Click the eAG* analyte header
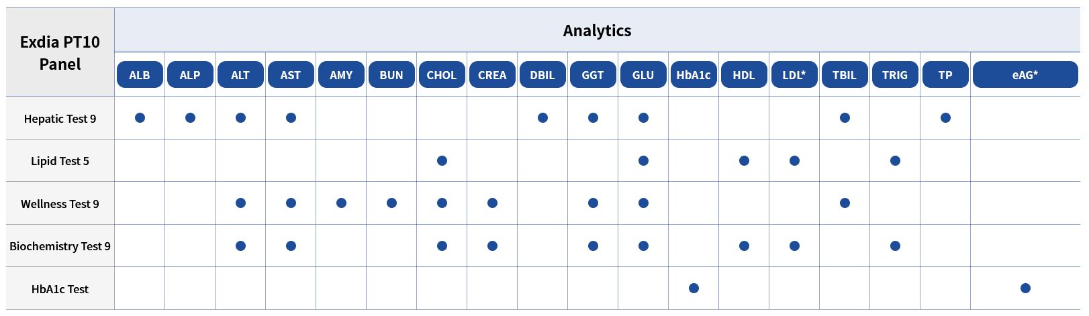The height and width of the screenshot is (316, 1089). 1025,74
